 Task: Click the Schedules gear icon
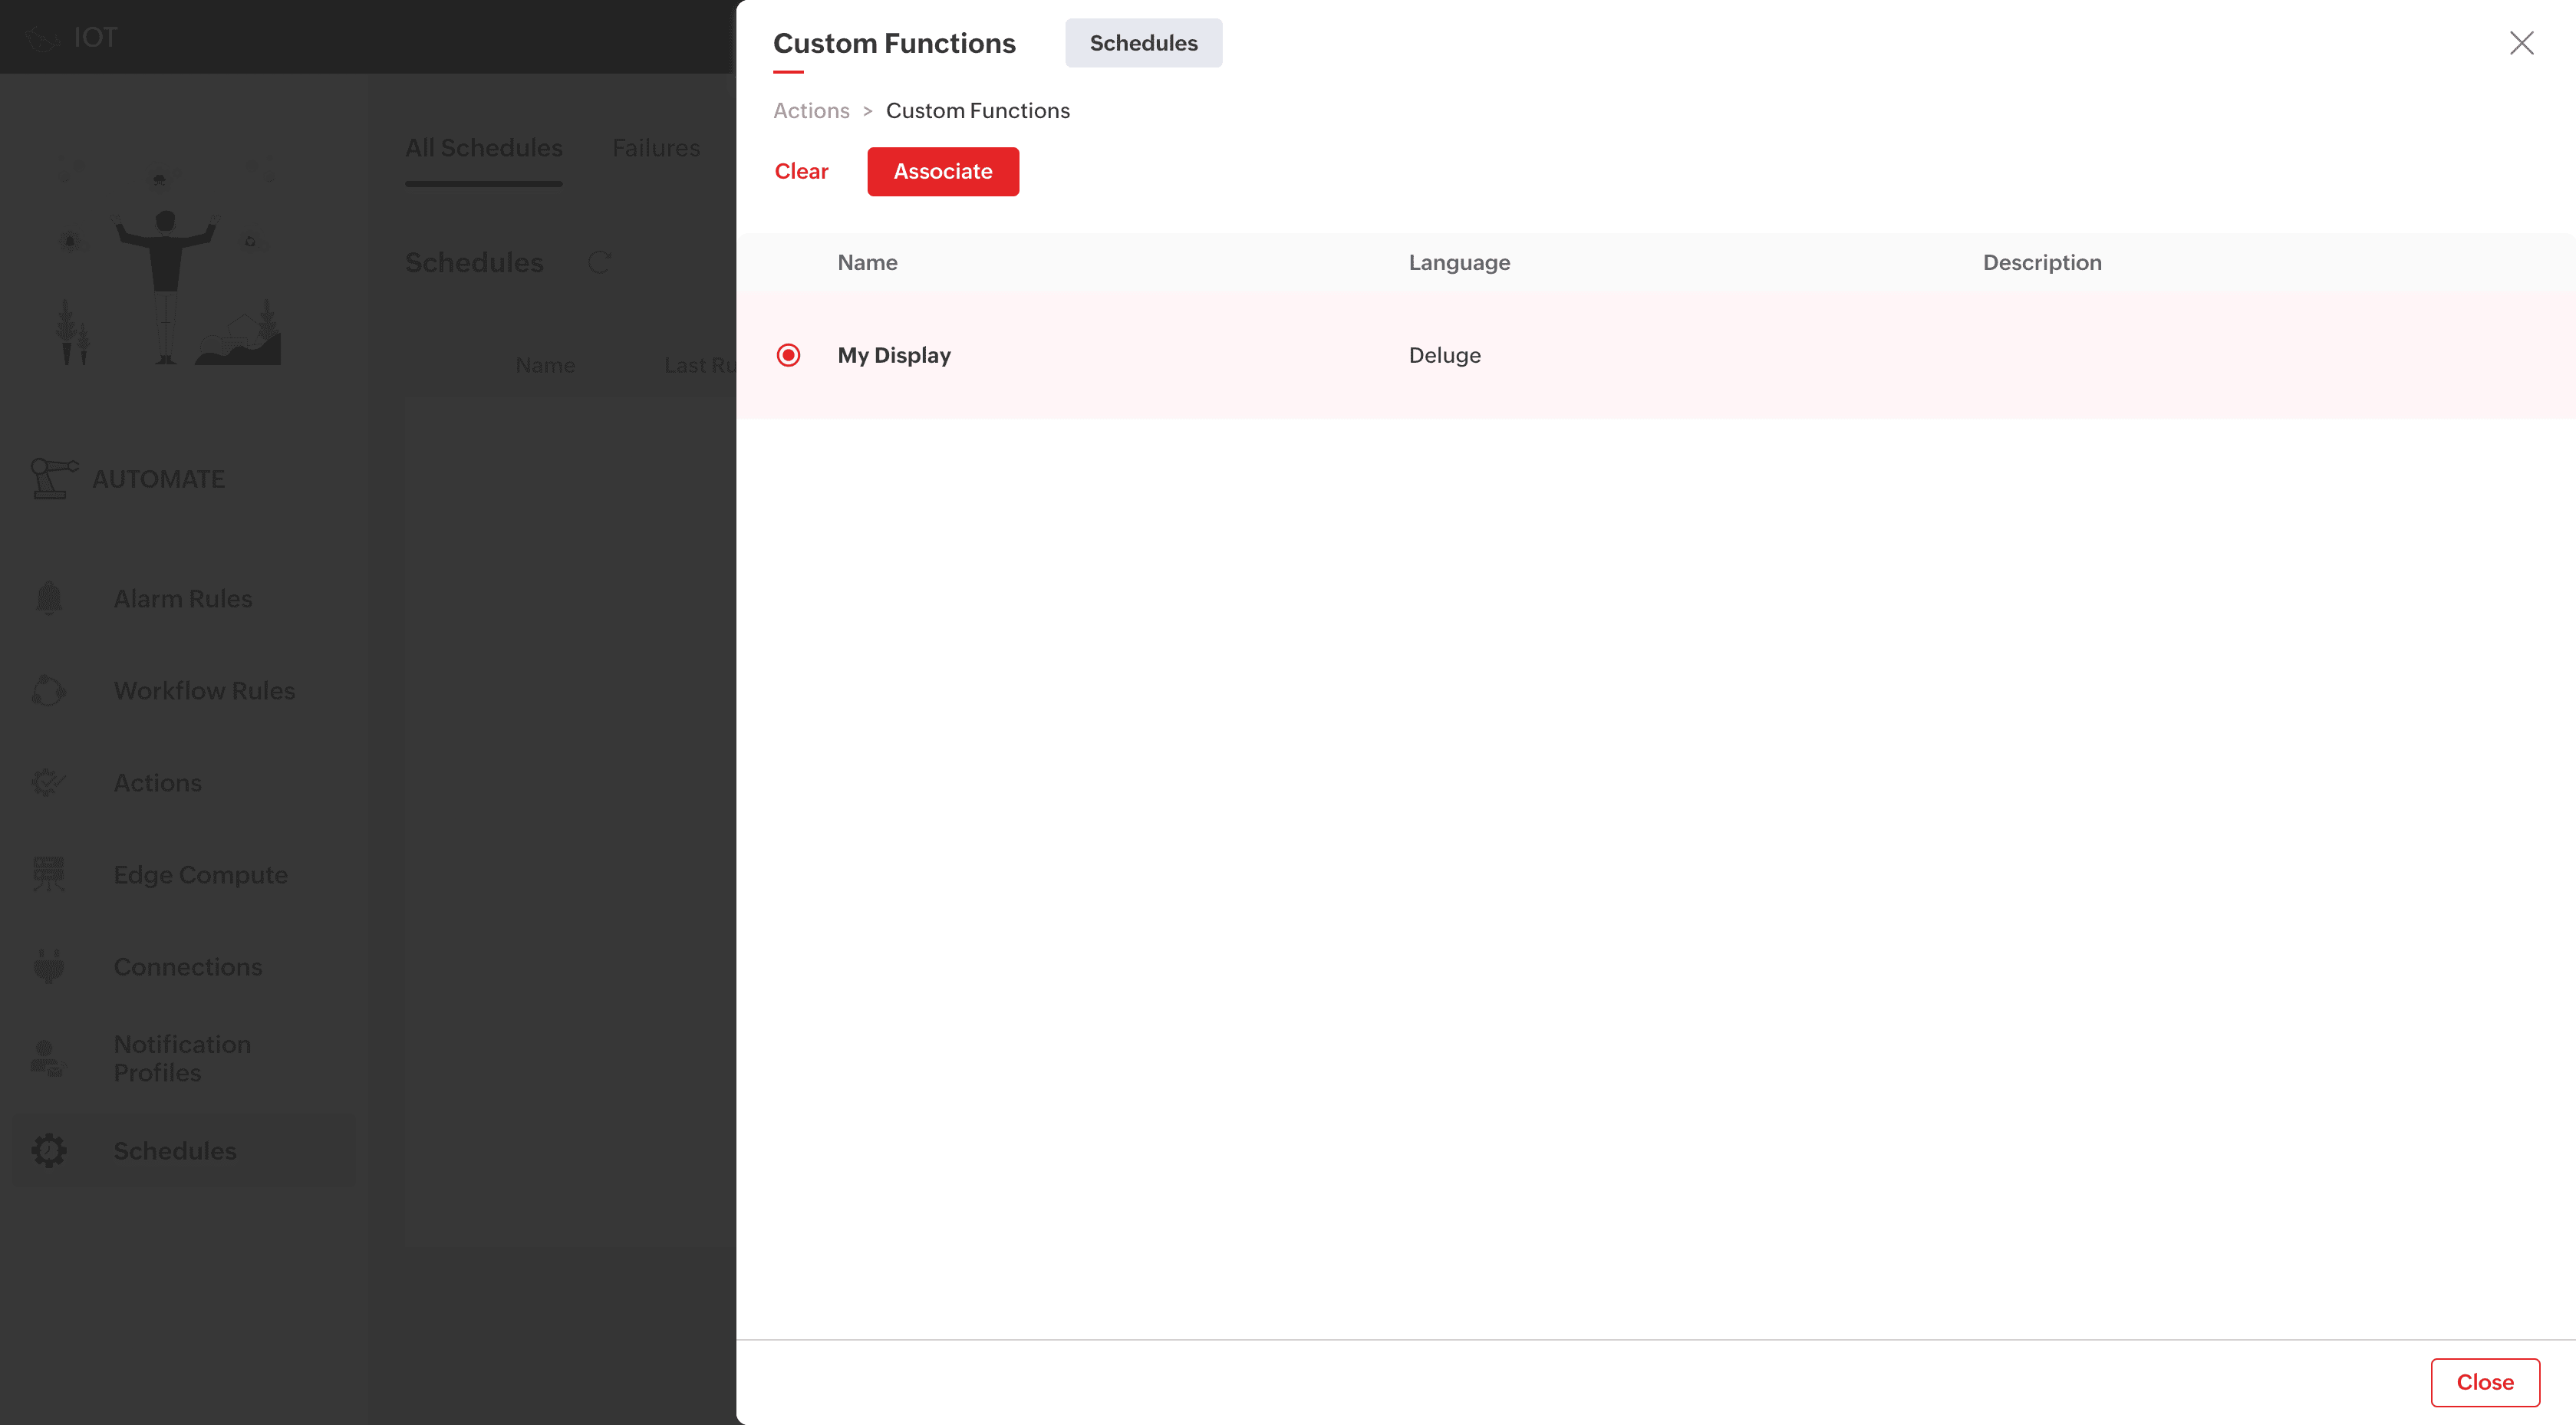point(49,1150)
